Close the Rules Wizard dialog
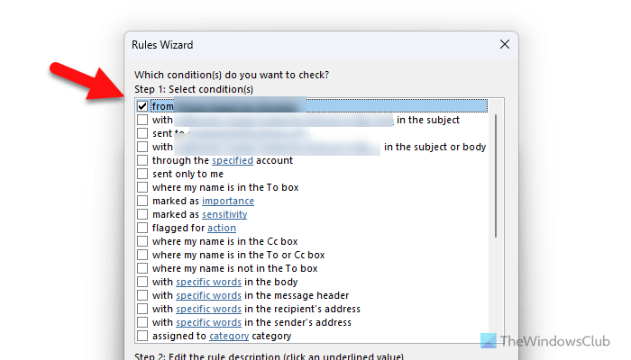The image size is (631, 360). tap(504, 44)
